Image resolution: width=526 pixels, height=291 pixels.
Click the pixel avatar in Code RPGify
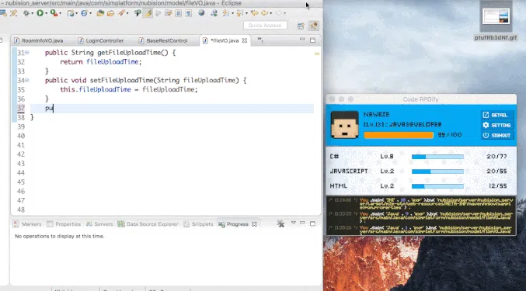coord(344,125)
